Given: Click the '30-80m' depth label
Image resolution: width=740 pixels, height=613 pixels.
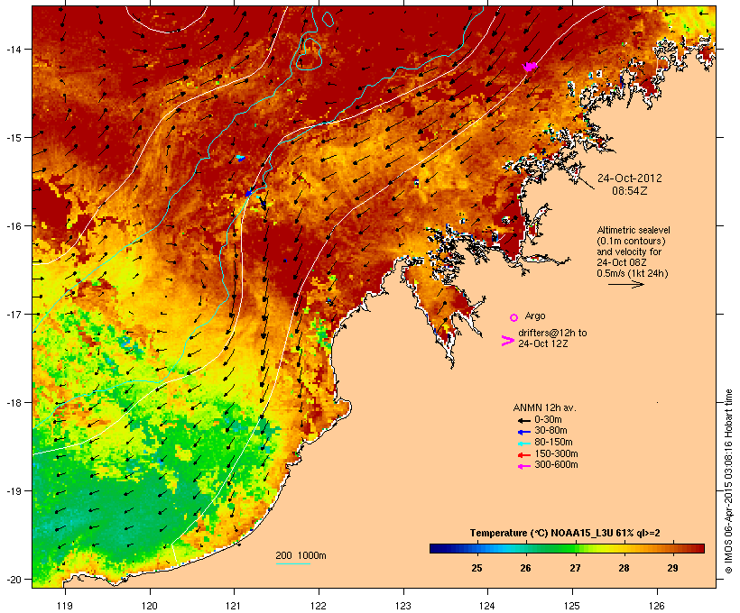Looking at the screenshot, I should pos(550,431).
